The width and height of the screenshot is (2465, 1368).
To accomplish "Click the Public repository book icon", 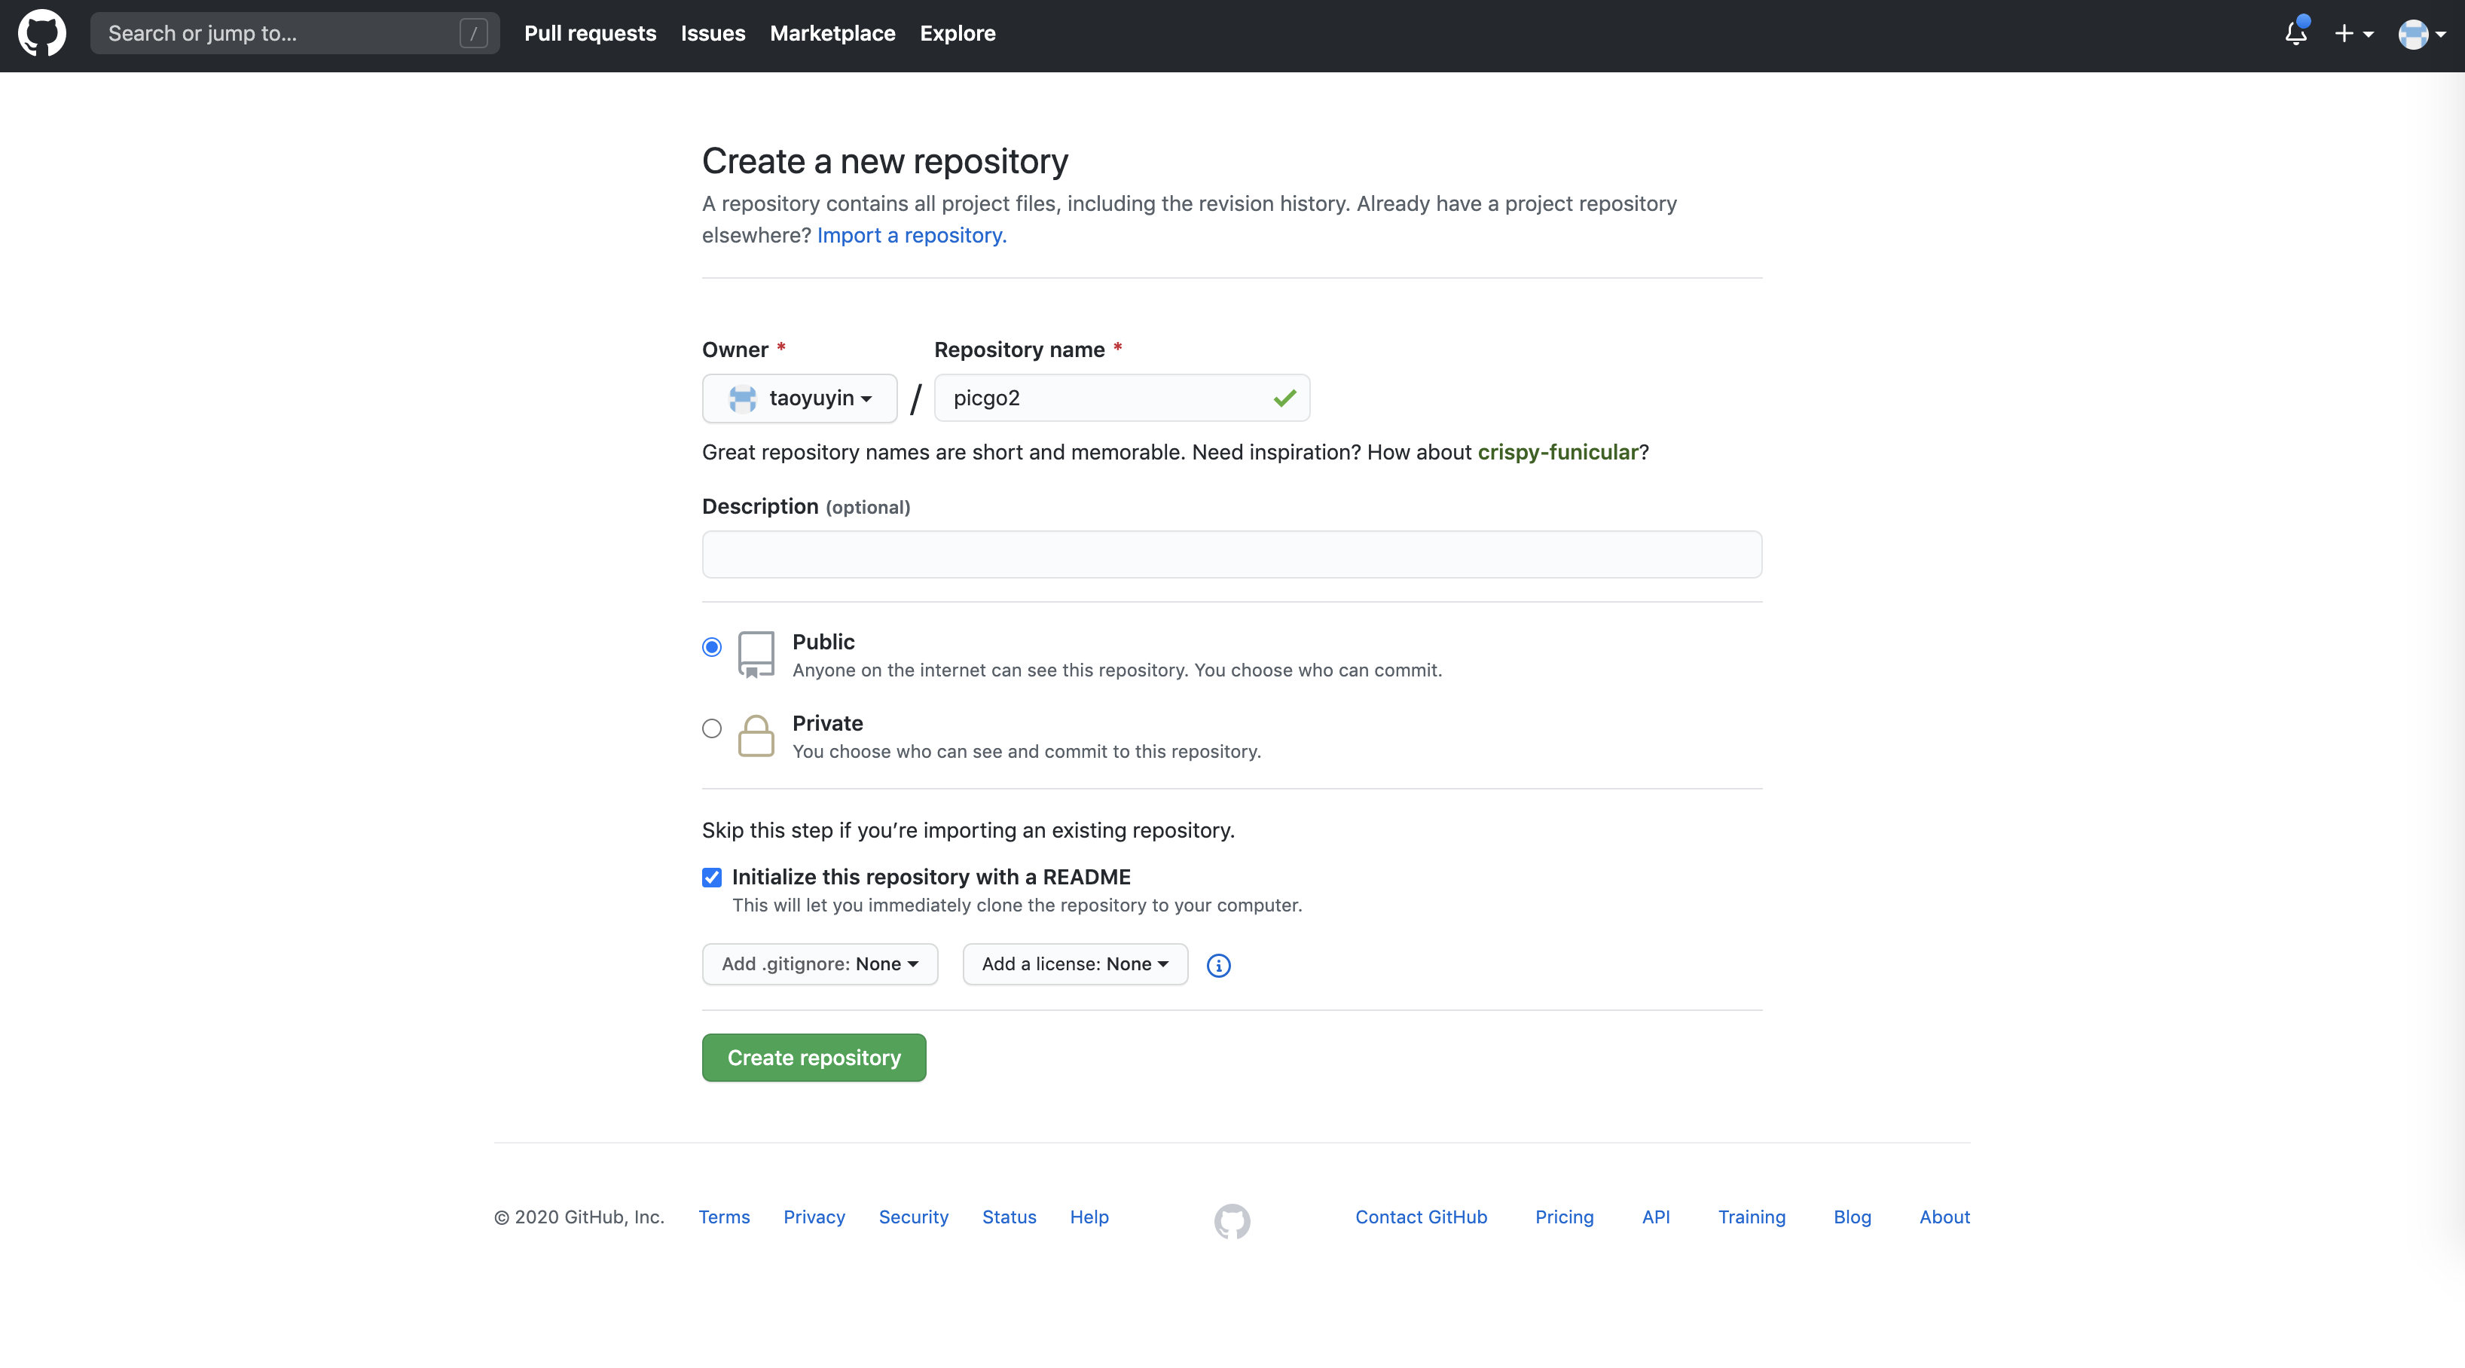I will pos(755,655).
